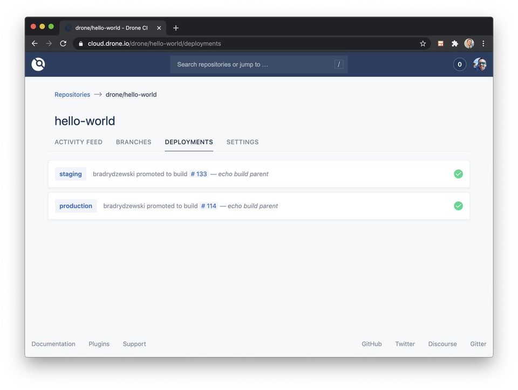
Task: Open the Documentation footer link
Action: (53, 344)
